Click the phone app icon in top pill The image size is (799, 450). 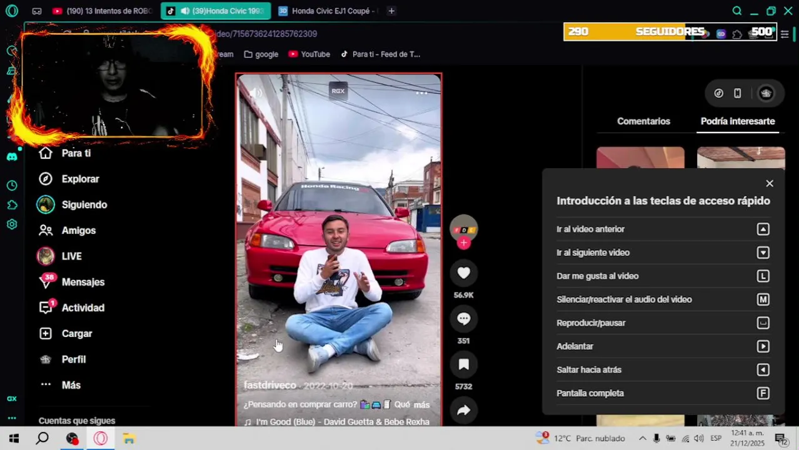[738, 93]
